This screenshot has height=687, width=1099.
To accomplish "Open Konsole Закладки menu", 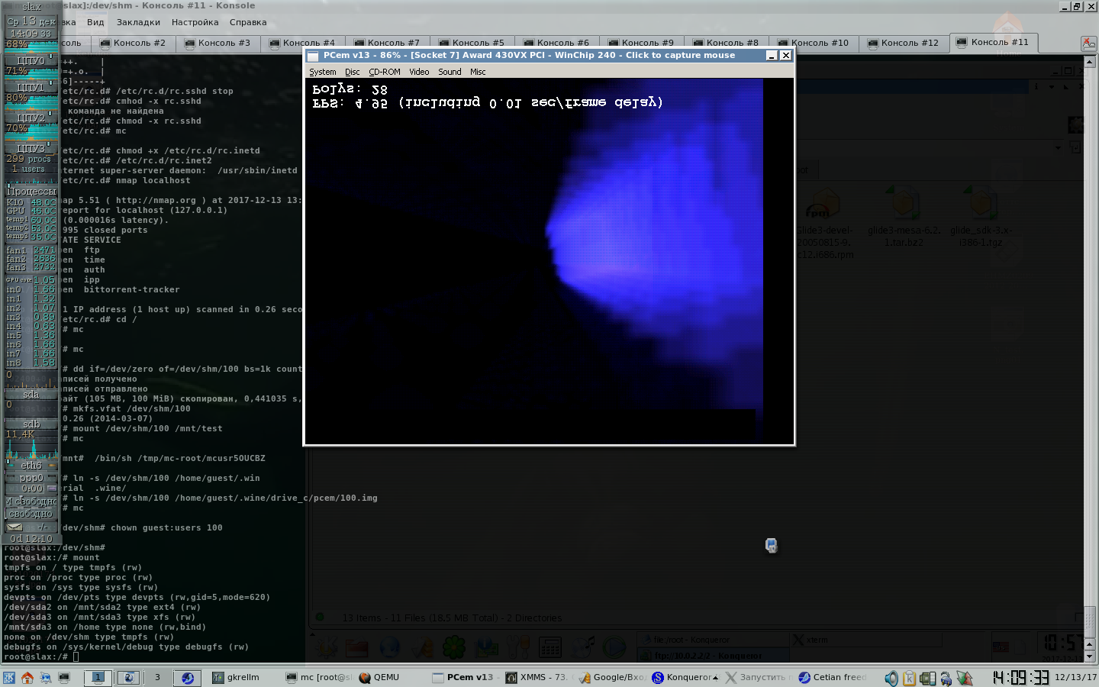I will pos(138,22).
